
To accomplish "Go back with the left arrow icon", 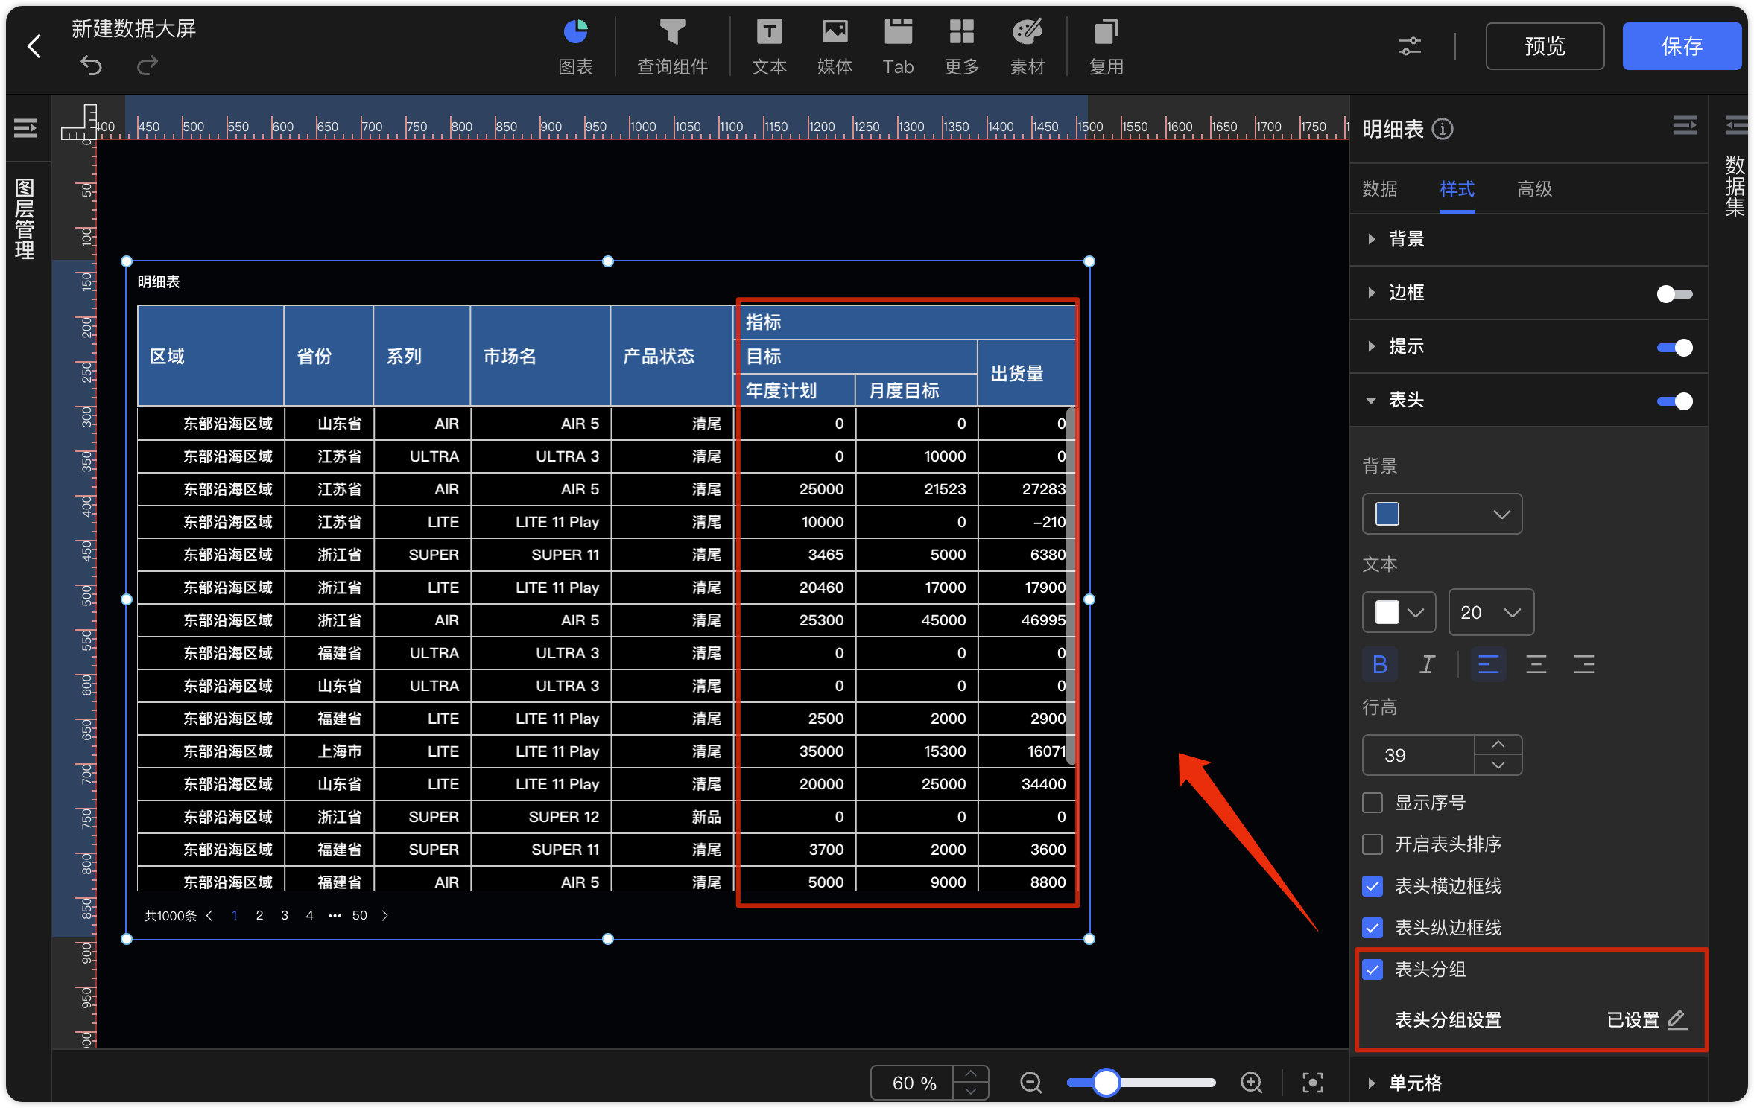I will (34, 47).
